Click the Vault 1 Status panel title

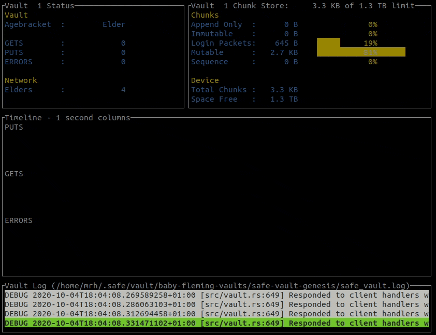39,6
